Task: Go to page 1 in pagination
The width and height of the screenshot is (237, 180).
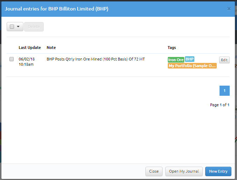Action: [224, 91]
